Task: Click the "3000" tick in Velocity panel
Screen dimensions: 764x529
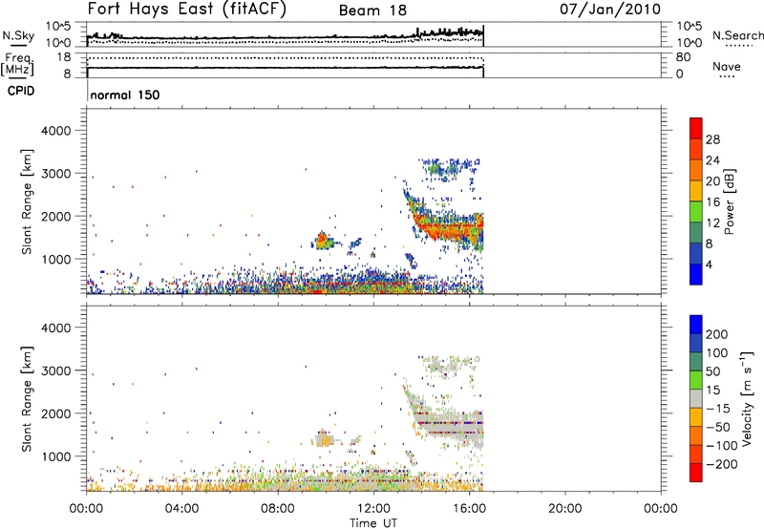Action: (56, 370)
